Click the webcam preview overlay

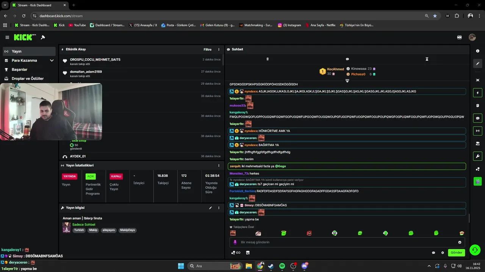[51, 112]
